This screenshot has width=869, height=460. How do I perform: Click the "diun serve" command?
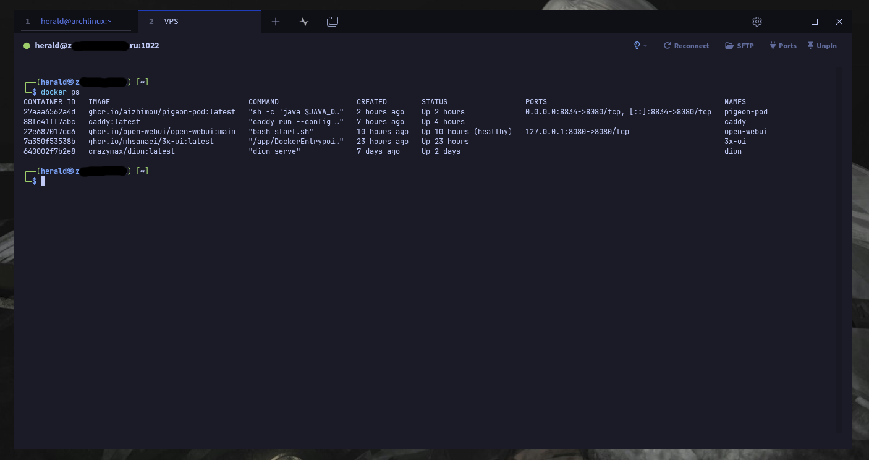pos(274,151)
